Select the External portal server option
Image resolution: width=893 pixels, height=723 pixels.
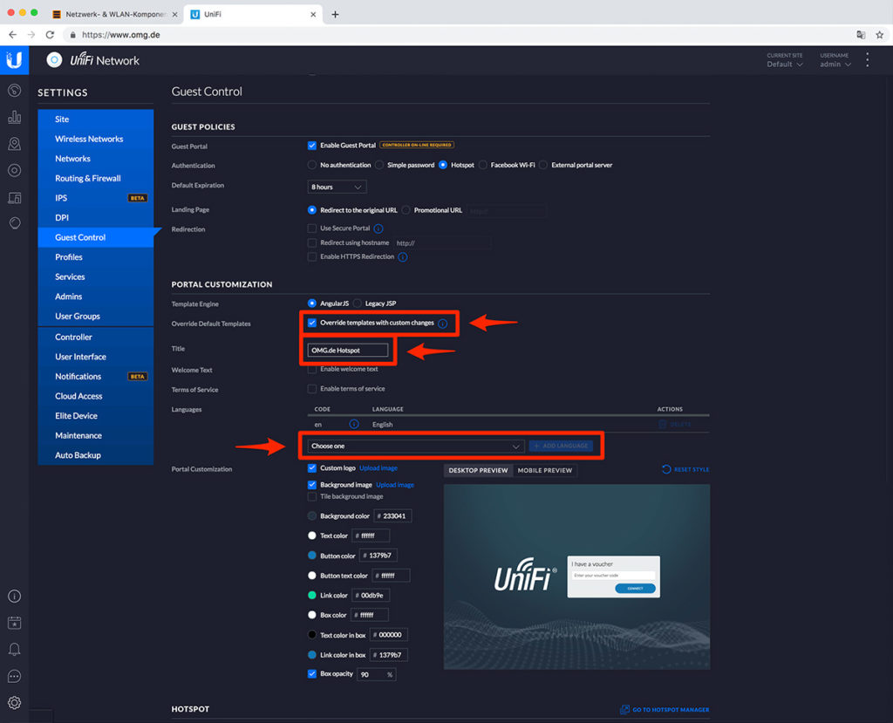point(543,165)
